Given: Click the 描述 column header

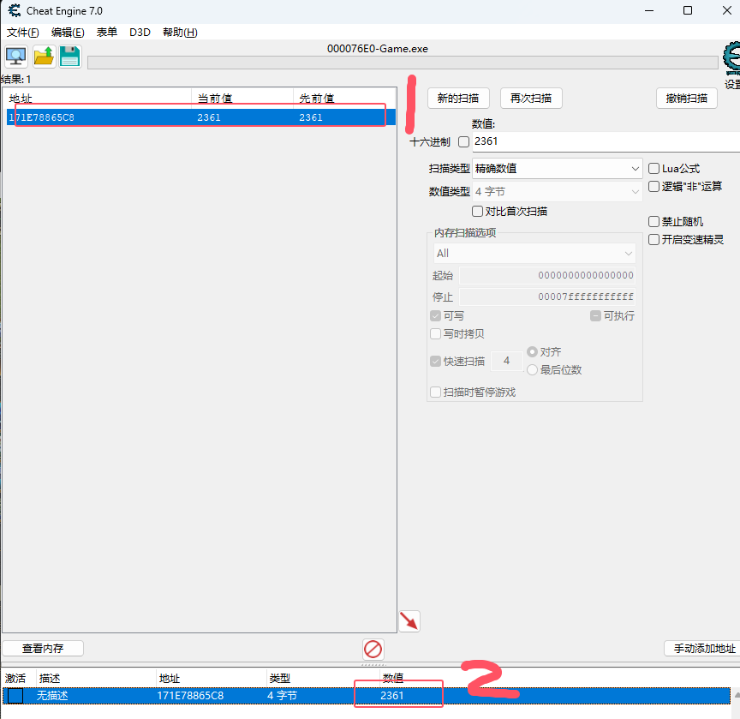Looking at the screenshot, I should pos(96,679).
